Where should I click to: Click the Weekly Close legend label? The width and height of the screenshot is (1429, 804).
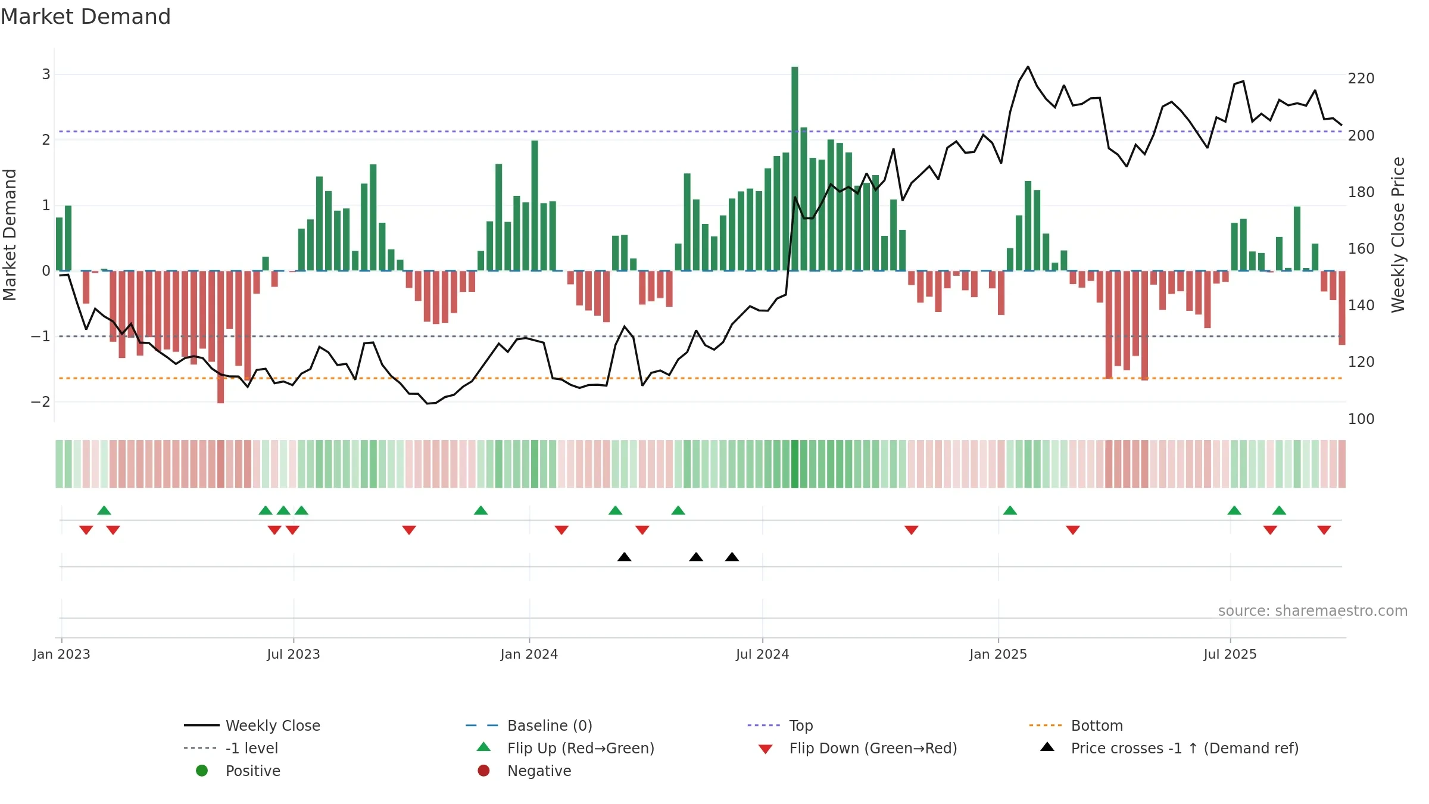(273, 725)
